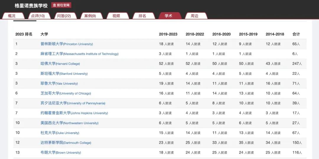Select MIT total cell 6人
Screen dimensions: 319x159
295,54
